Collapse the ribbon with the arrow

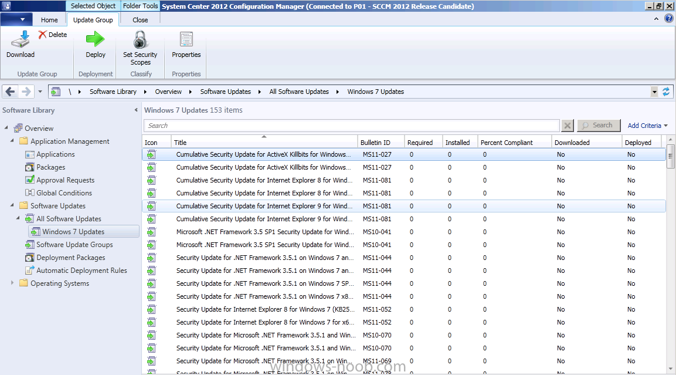pyautogui.click(x=656, y=19)
